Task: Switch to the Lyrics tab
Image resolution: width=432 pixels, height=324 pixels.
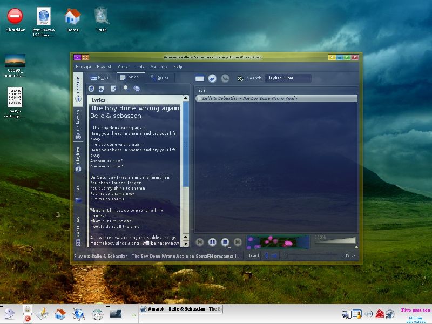Action: point(130,77)
